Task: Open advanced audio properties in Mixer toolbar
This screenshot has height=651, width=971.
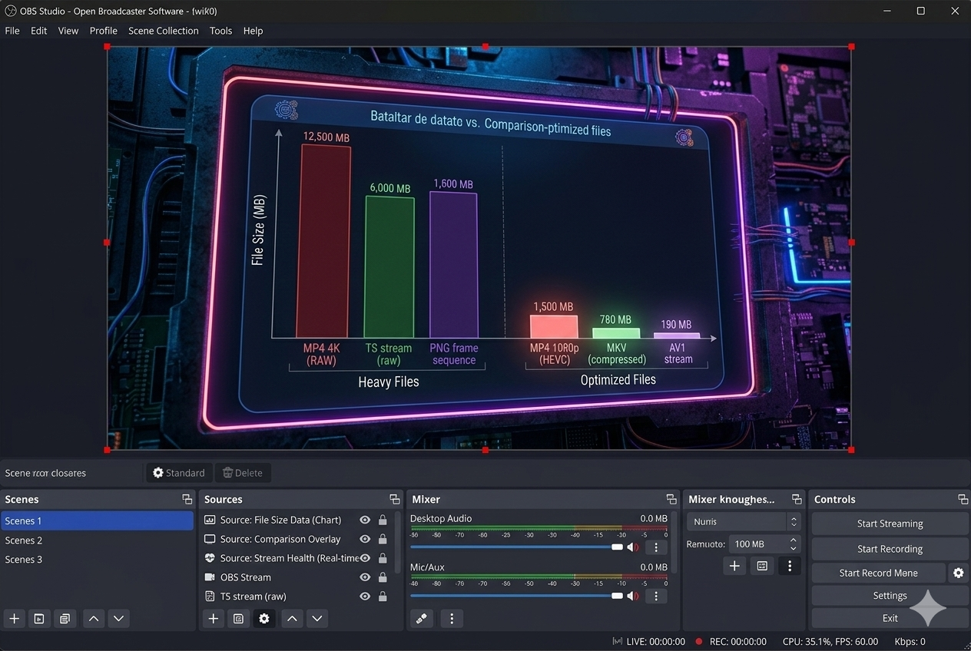Action: tap(422, 619)
